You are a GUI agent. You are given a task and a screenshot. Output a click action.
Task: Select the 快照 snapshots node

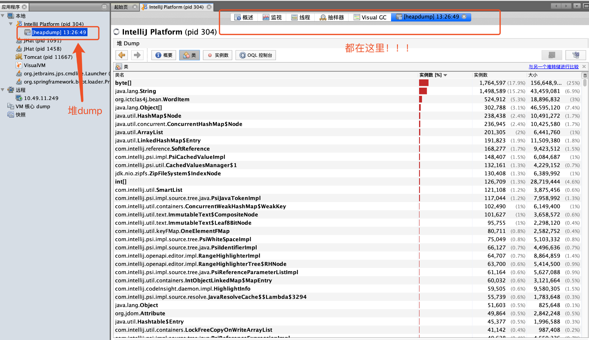tap(20, 115)
